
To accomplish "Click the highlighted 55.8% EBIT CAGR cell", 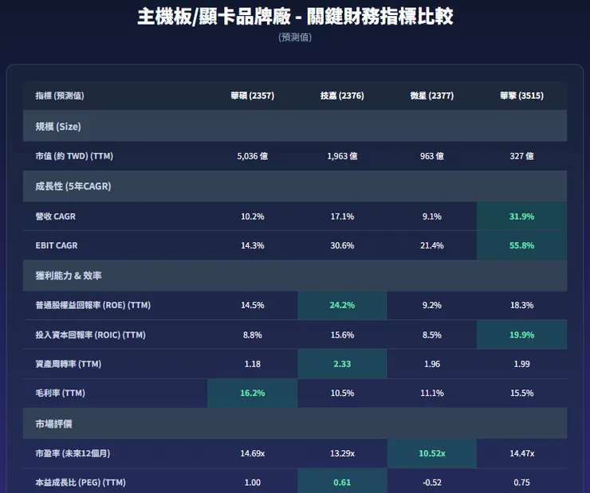I will [x=522, y=245].
